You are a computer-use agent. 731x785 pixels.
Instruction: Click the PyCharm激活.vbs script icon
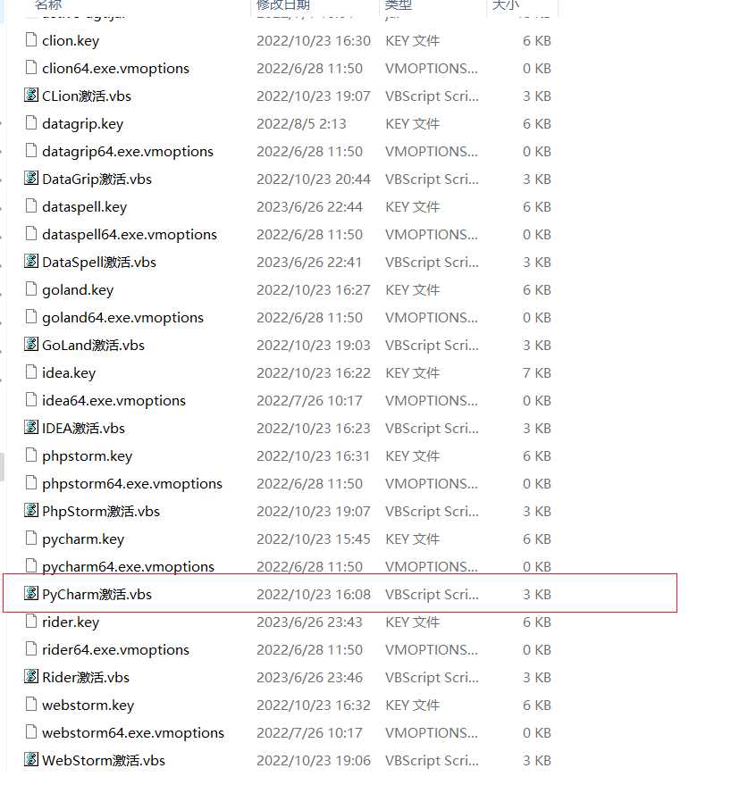pyautogui.click(x=31, y=594)
